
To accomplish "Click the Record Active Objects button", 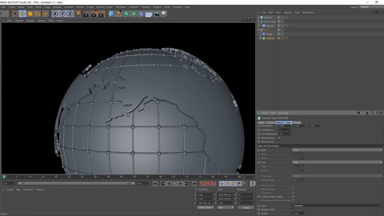I will click(x=202, y=184).
